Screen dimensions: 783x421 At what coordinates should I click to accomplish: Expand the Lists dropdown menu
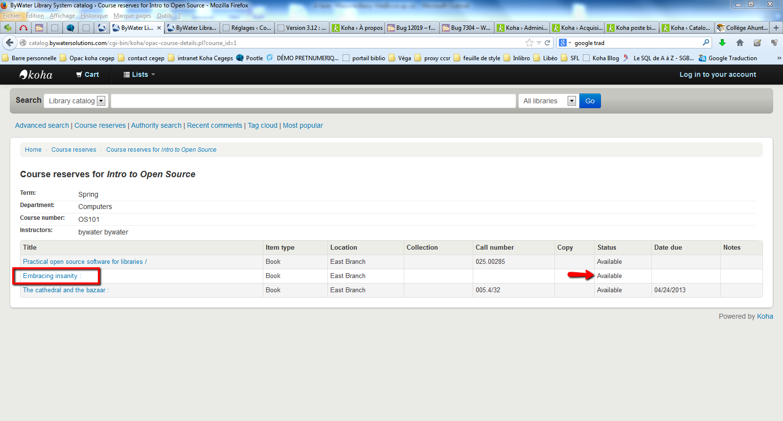click(x=139, y=74)
